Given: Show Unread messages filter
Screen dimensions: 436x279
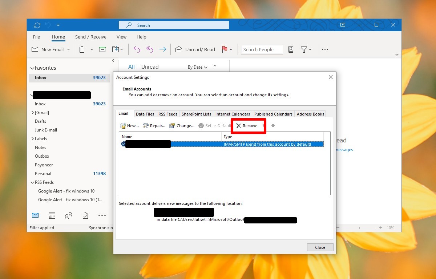Looking at the screenshot, I should (150, 67).
